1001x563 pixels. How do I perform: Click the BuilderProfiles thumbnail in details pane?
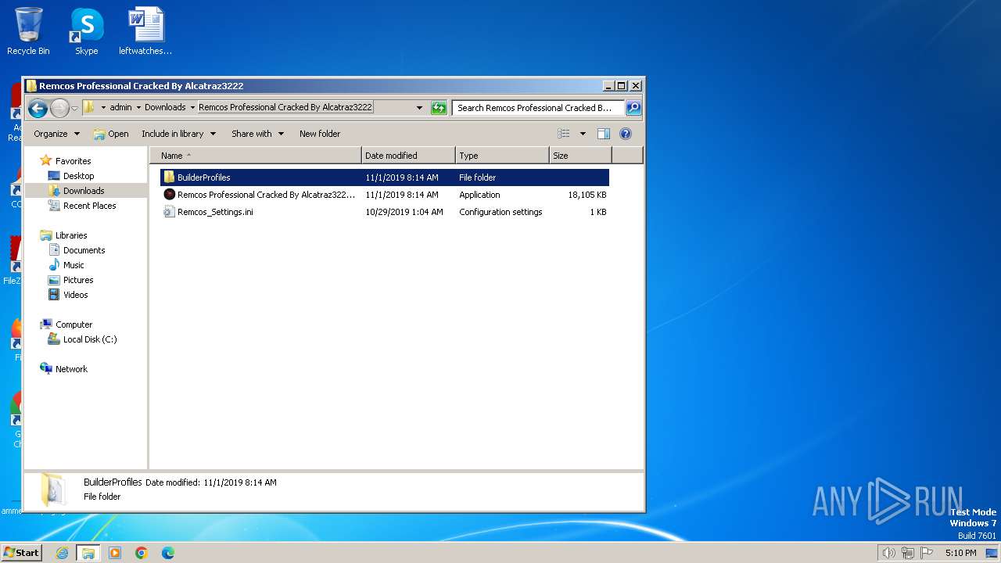point(52,489)
